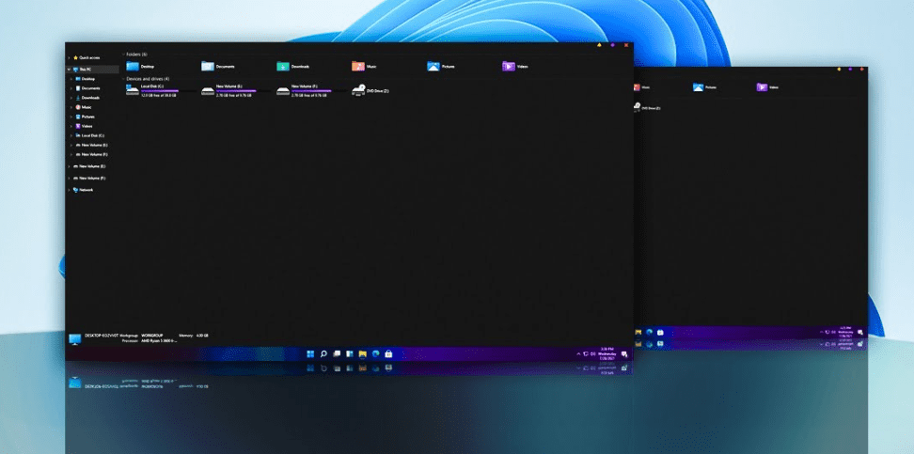Click the volume icon in front system tray
Image resolution: width=914 pixels, height=454 pixels.
(x=592, y=353)
